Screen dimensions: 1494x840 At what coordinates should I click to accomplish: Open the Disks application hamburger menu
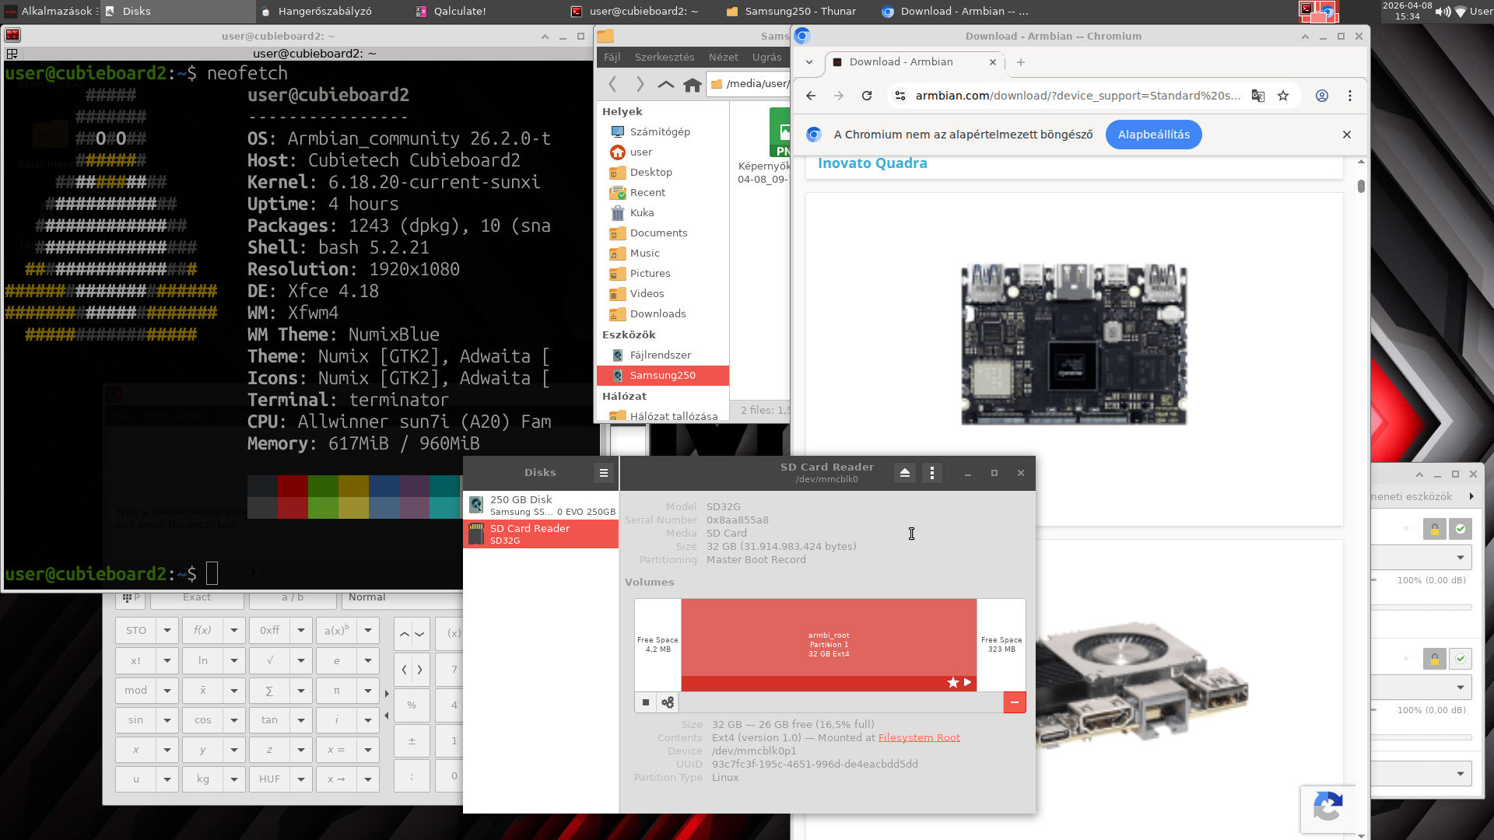click(603, 473)
